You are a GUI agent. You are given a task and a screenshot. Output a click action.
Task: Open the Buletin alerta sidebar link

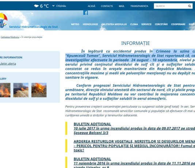8,64
